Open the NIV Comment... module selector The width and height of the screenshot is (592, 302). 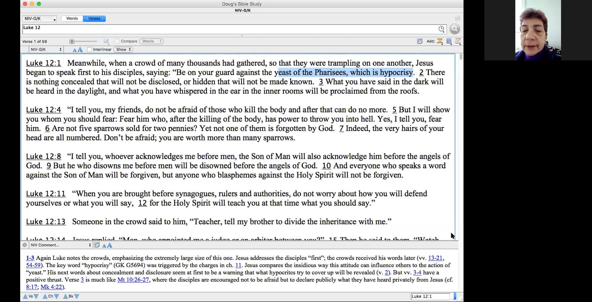coord(61,245)
